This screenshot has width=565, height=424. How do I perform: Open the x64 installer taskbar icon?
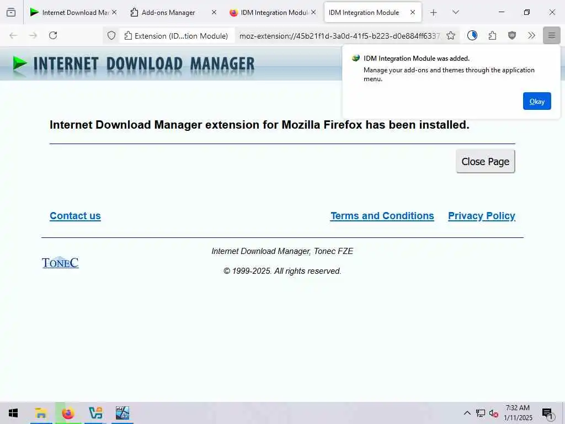pyautogui.click(x=122, y=413)
